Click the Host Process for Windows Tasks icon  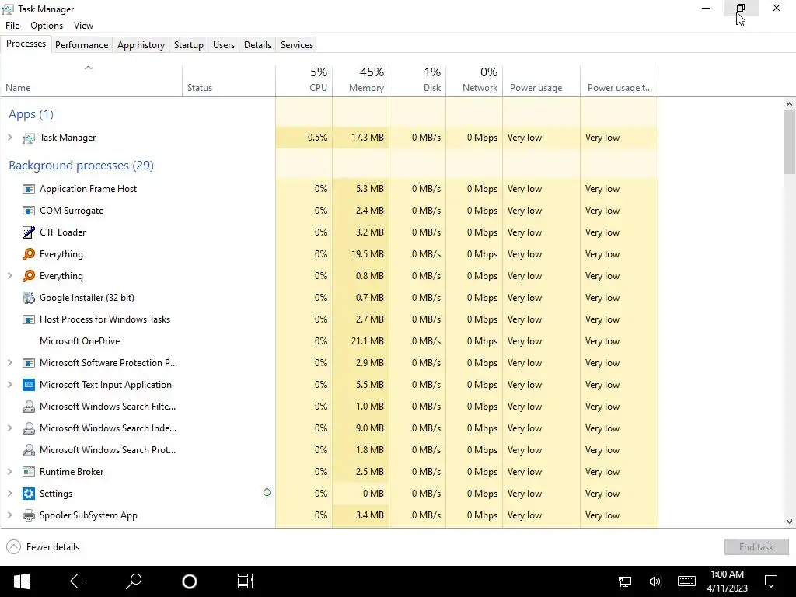(29, 319)
